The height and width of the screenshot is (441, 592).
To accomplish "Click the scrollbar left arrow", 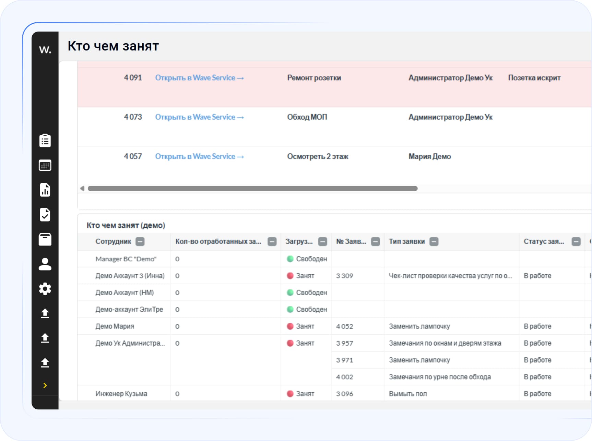I will (82, 189).
